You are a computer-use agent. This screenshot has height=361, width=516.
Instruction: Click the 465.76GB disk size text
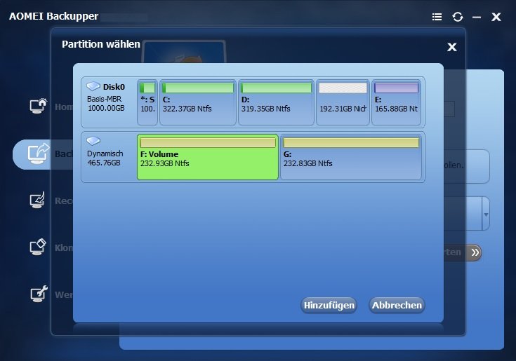104,163
